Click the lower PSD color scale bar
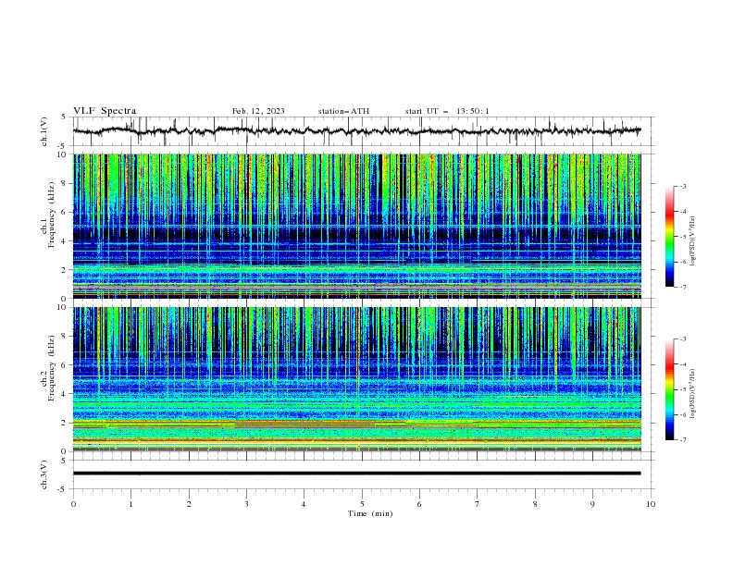 (x=670, y=389)
